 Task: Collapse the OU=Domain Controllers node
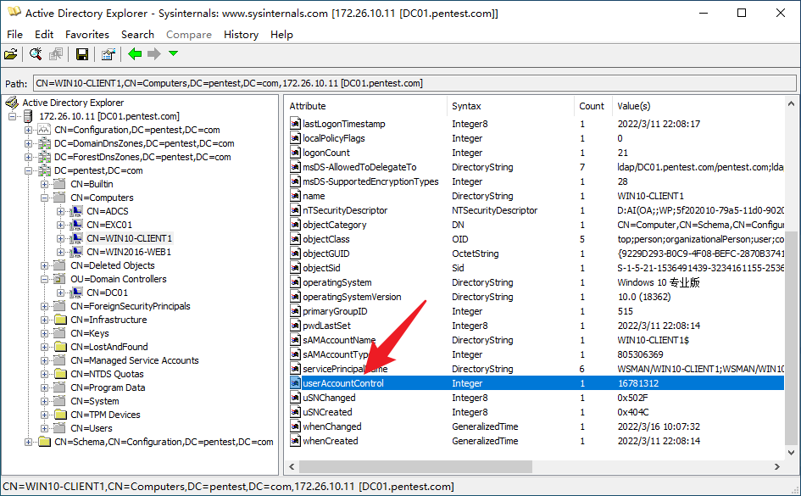click(45, 280)
